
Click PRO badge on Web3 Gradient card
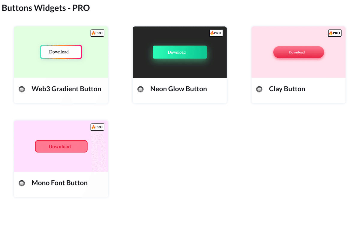click(97, 33)
